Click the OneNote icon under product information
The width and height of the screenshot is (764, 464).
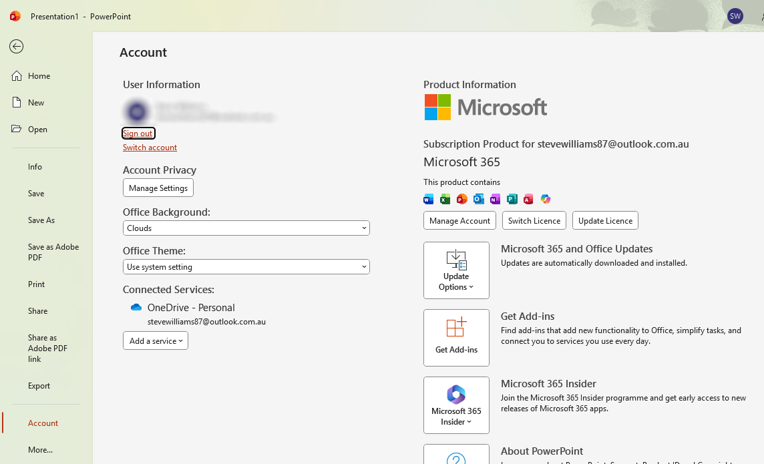[495, 199]
